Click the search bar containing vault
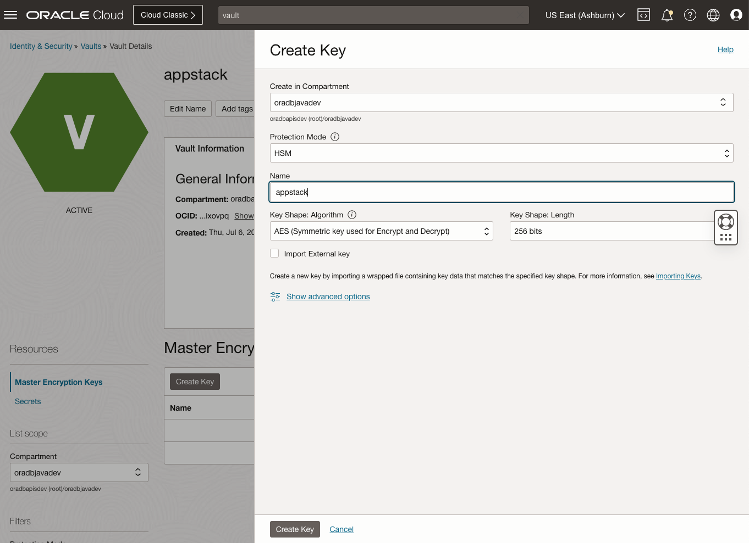 [x=373, y=15]
